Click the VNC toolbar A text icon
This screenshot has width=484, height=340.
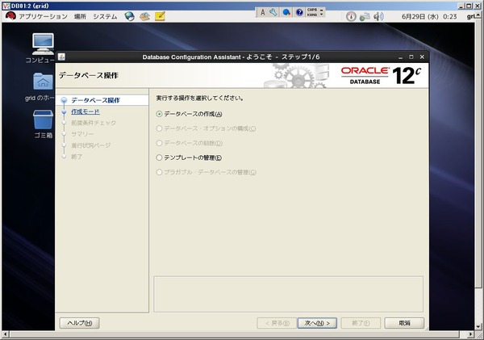point(263,12)
